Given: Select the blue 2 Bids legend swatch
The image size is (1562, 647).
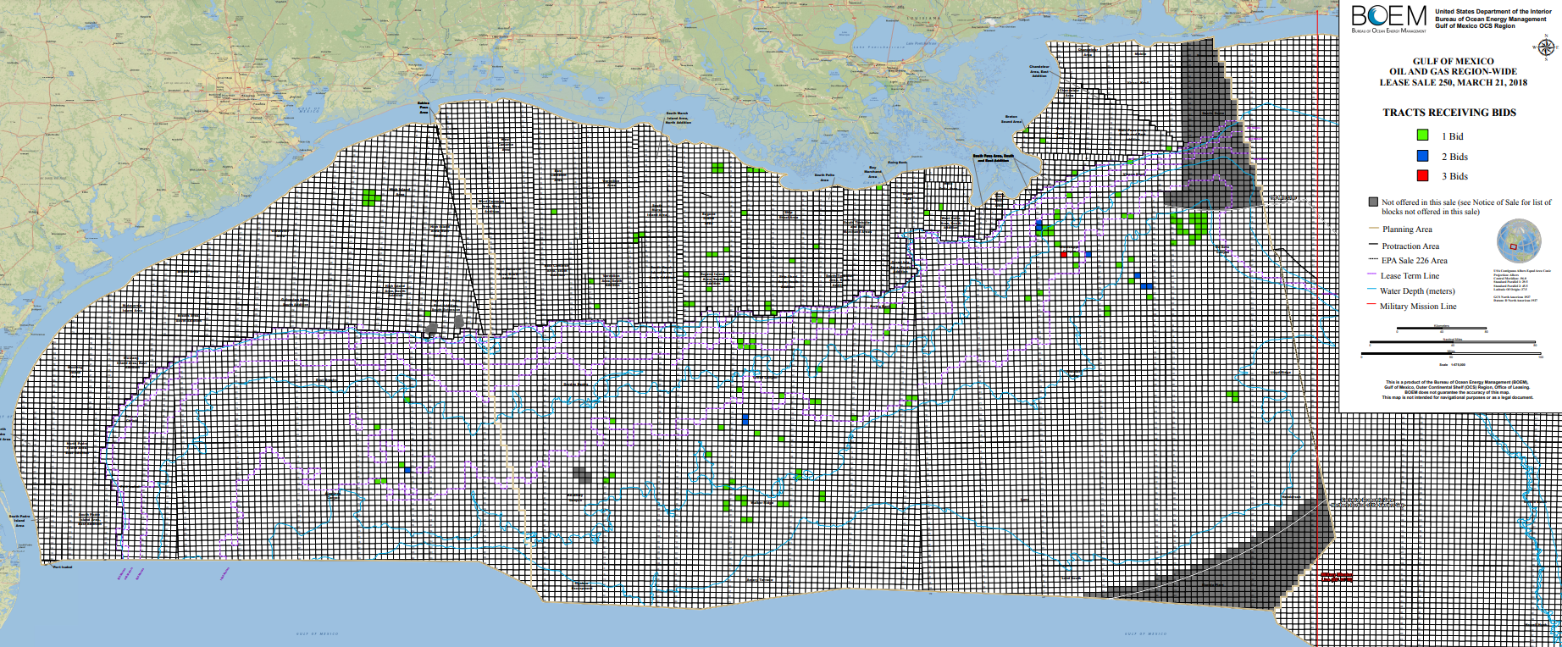Looking at the screenshot, I should pyautogui.click(x=1422, y=156).
